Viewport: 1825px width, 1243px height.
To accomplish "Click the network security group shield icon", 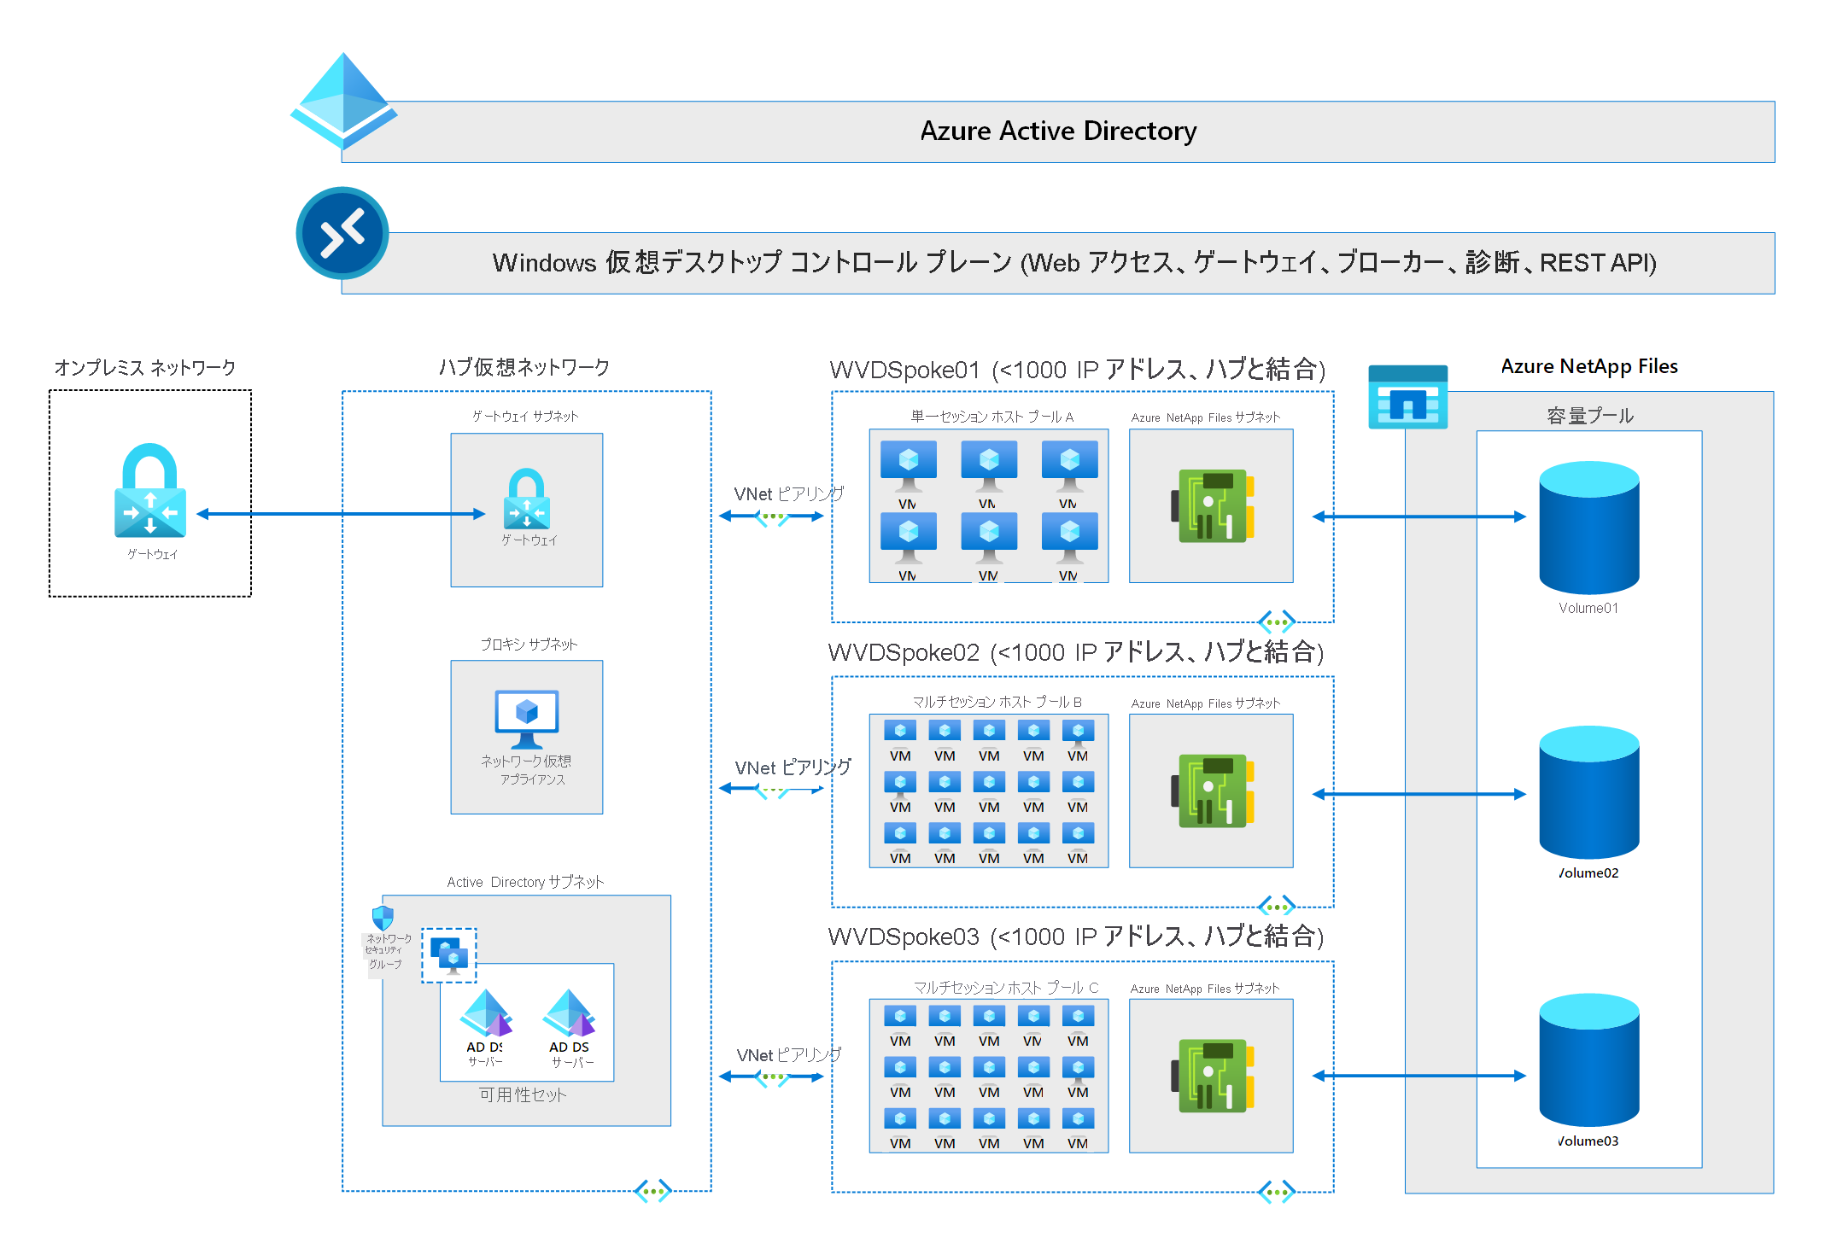I will pos(383,918).
